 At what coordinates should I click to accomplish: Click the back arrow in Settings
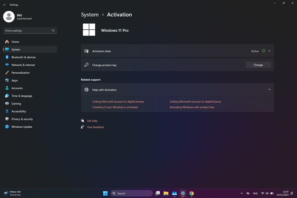tap(4, 5)
